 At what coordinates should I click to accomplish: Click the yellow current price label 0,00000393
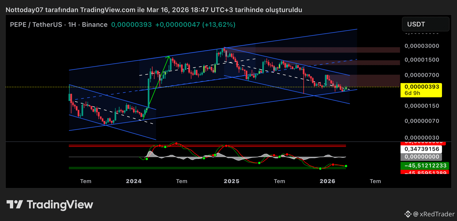[422, 87]
